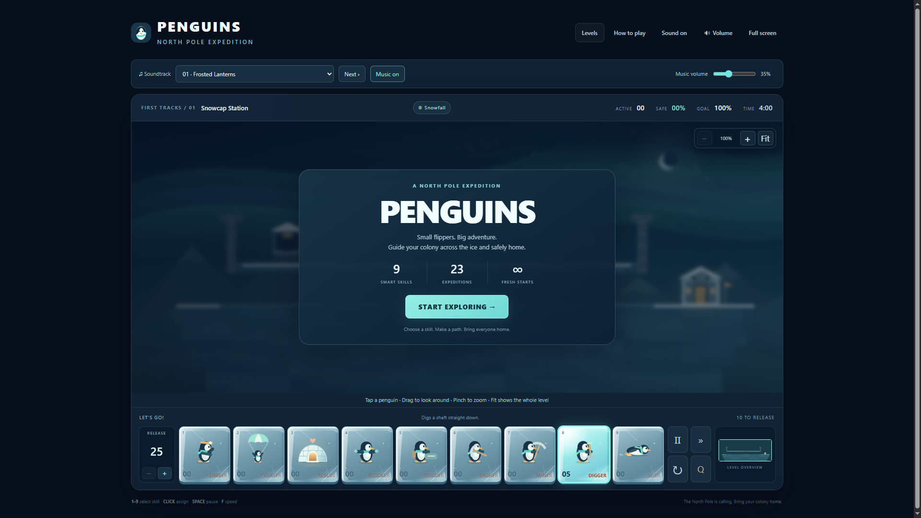The image size is (921, 518).
Task: Select the Digger skill card
Action: [x=584, y=455]
